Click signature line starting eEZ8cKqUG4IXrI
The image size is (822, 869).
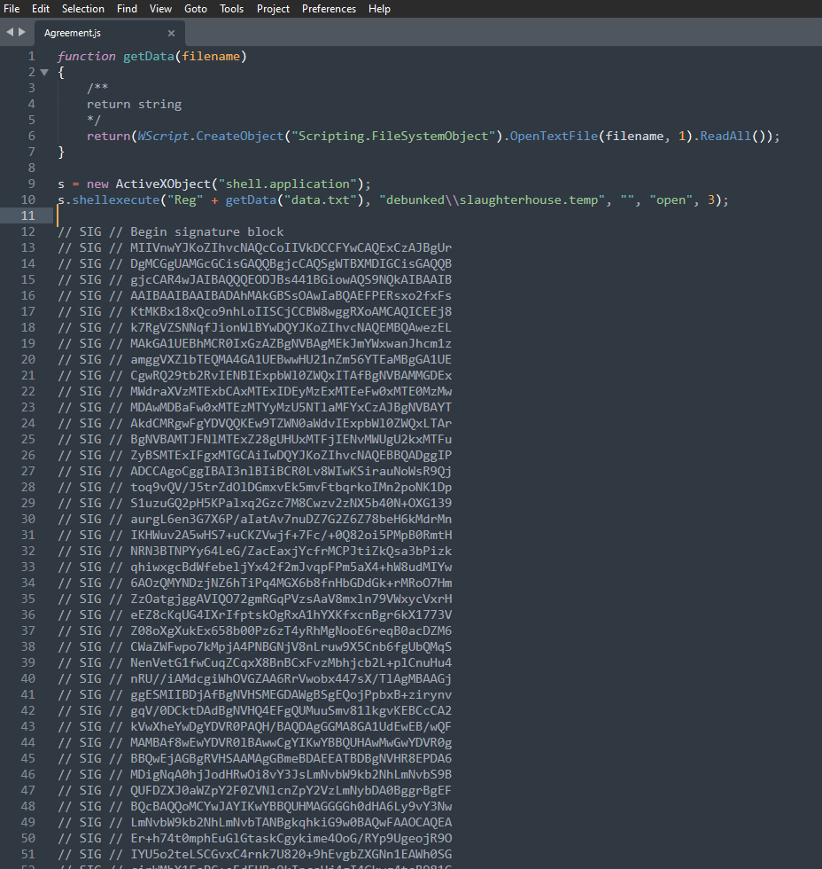(x=291, y=615)
